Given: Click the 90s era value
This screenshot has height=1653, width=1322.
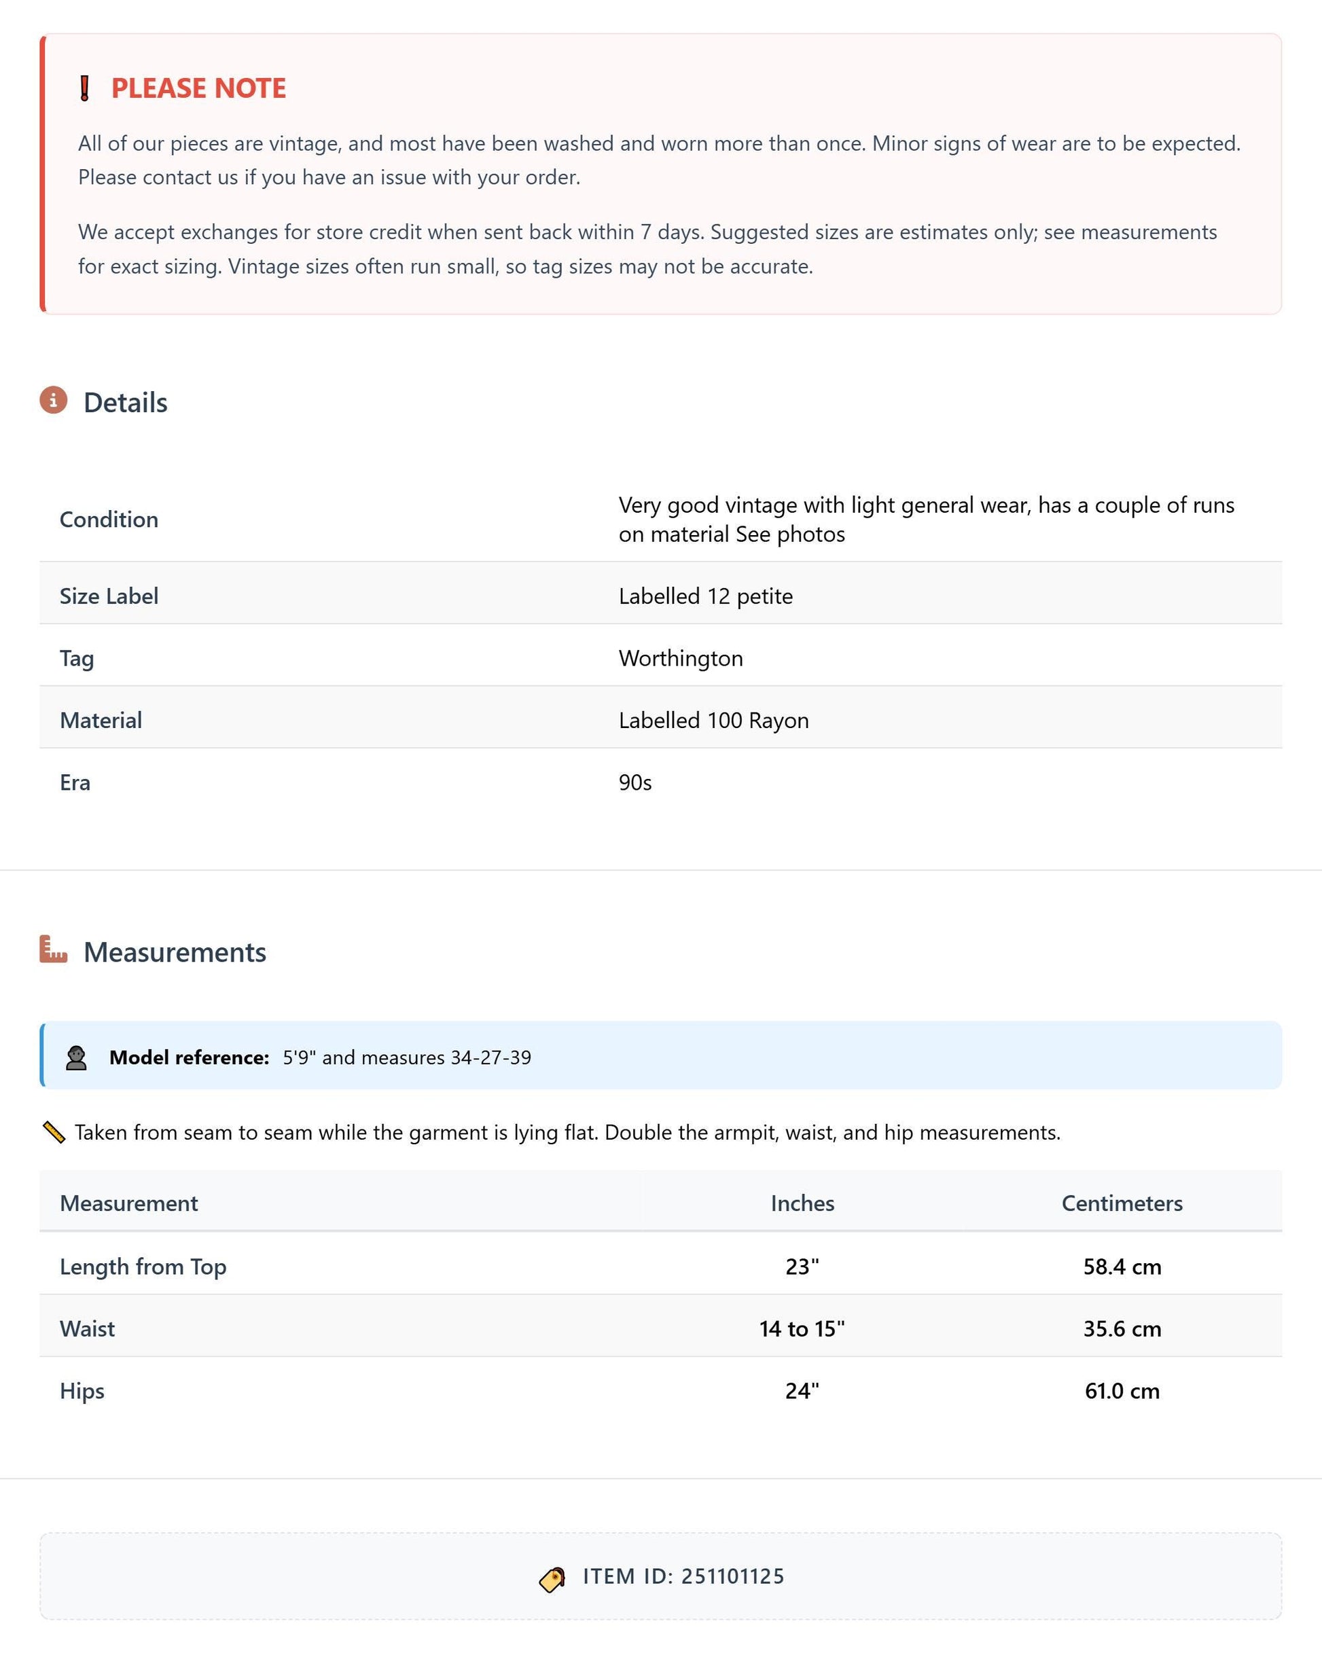Looking at the screenshot, I should (x=635, y=782).
